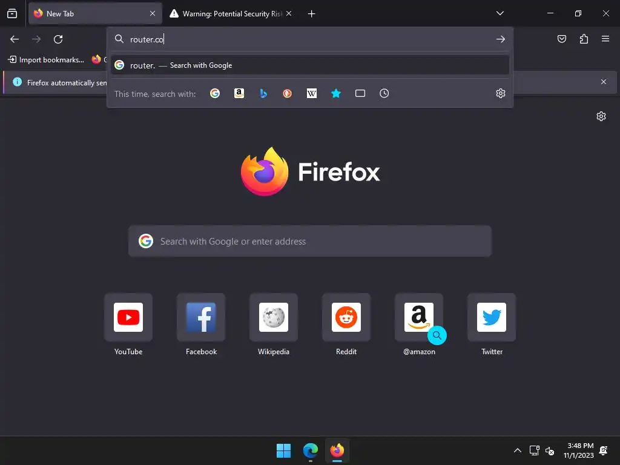Search history with the clock icon

click(x=384, y=93)
